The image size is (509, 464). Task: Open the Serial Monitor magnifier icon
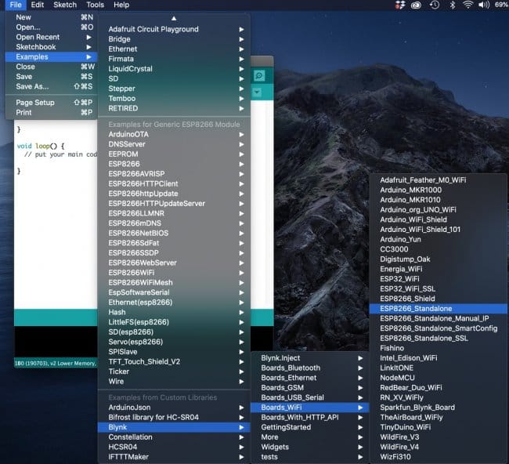(x=259, y=75)
